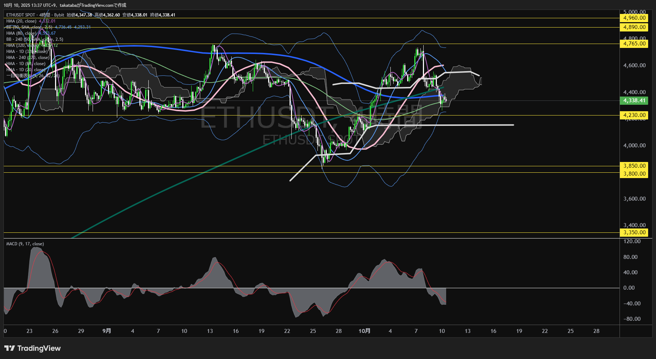Click the Ichimoku (9, 26, 52, 26) legend
The width and height of the screenshot is (656, 359).
pos(32,76)
